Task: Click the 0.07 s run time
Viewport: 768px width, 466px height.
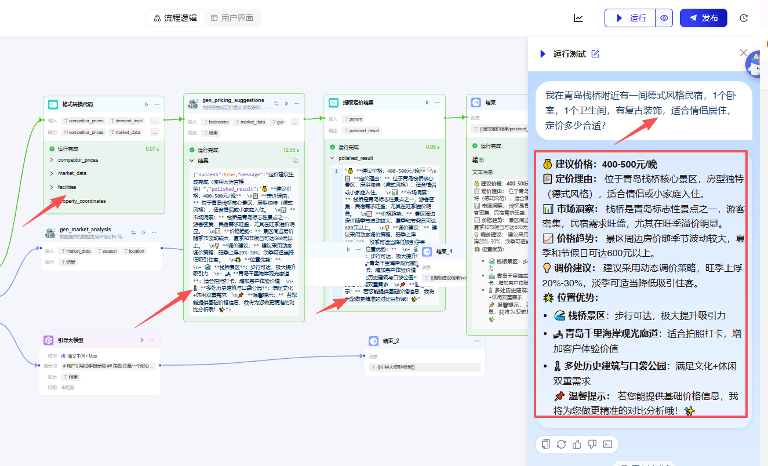Action: tap(152, 149)
